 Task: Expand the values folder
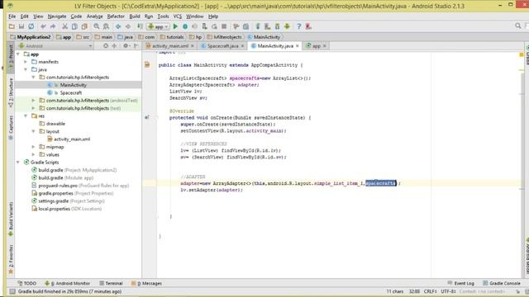click(x=33, y=154)
